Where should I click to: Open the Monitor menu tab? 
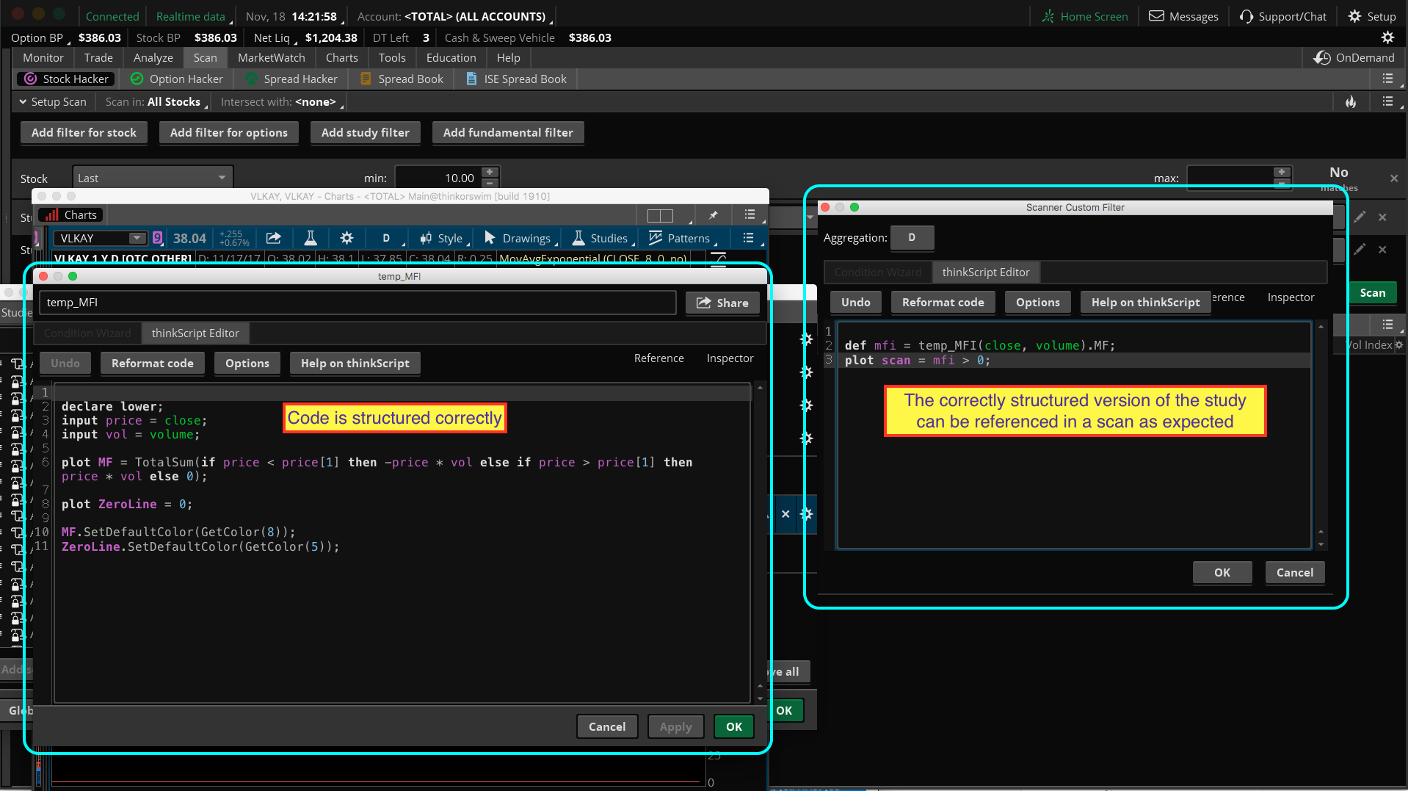tap(43, 57)
